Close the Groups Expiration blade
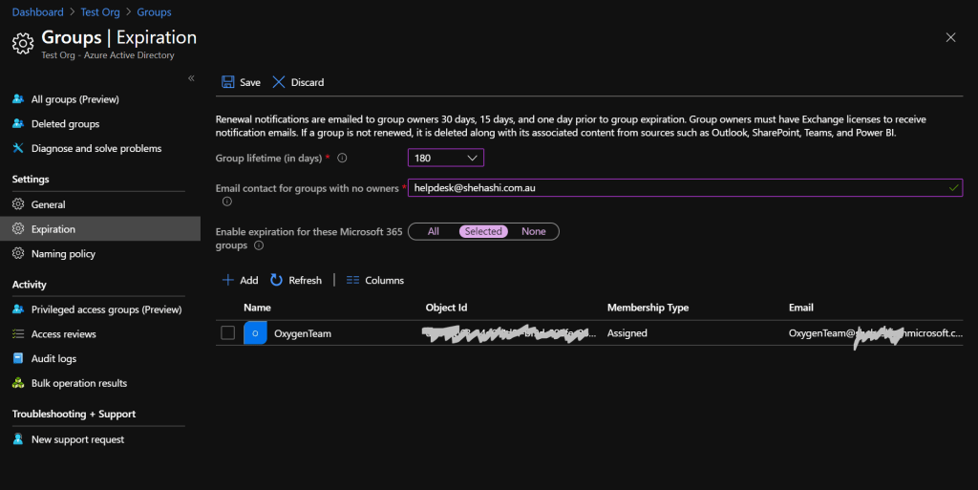Image resolution: width=978 pixels, height=490 pixels. click(950, 37)
